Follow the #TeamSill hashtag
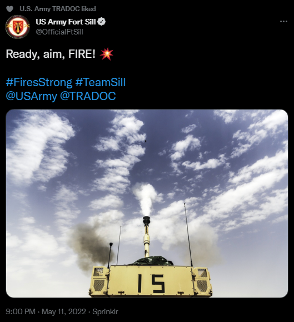 101,82
